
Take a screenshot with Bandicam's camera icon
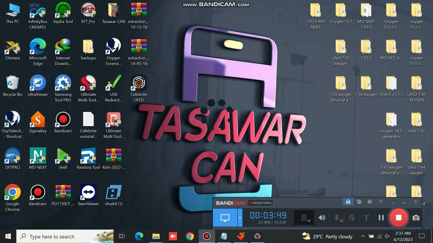click(x=416, y=218)
